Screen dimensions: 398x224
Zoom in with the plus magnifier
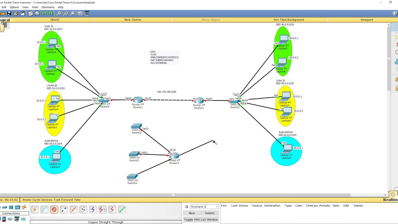point(58,13)
